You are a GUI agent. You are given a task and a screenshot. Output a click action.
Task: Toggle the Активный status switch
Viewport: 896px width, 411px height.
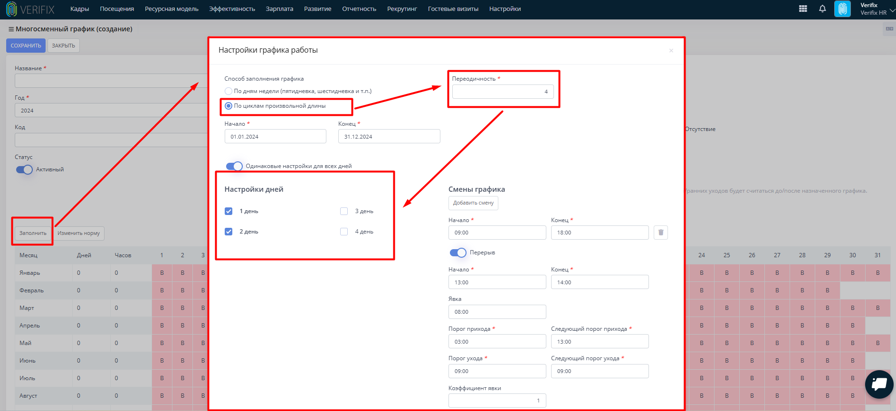[24, 169]
